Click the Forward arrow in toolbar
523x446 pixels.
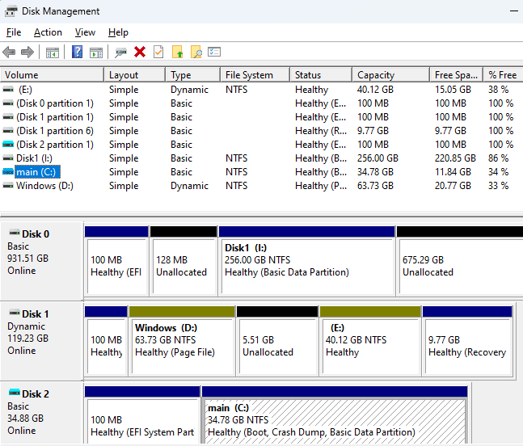(x=27, y=52)
